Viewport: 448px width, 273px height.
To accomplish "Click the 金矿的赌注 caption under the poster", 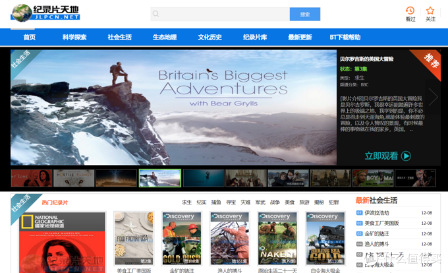I will [x=182, y=270].
